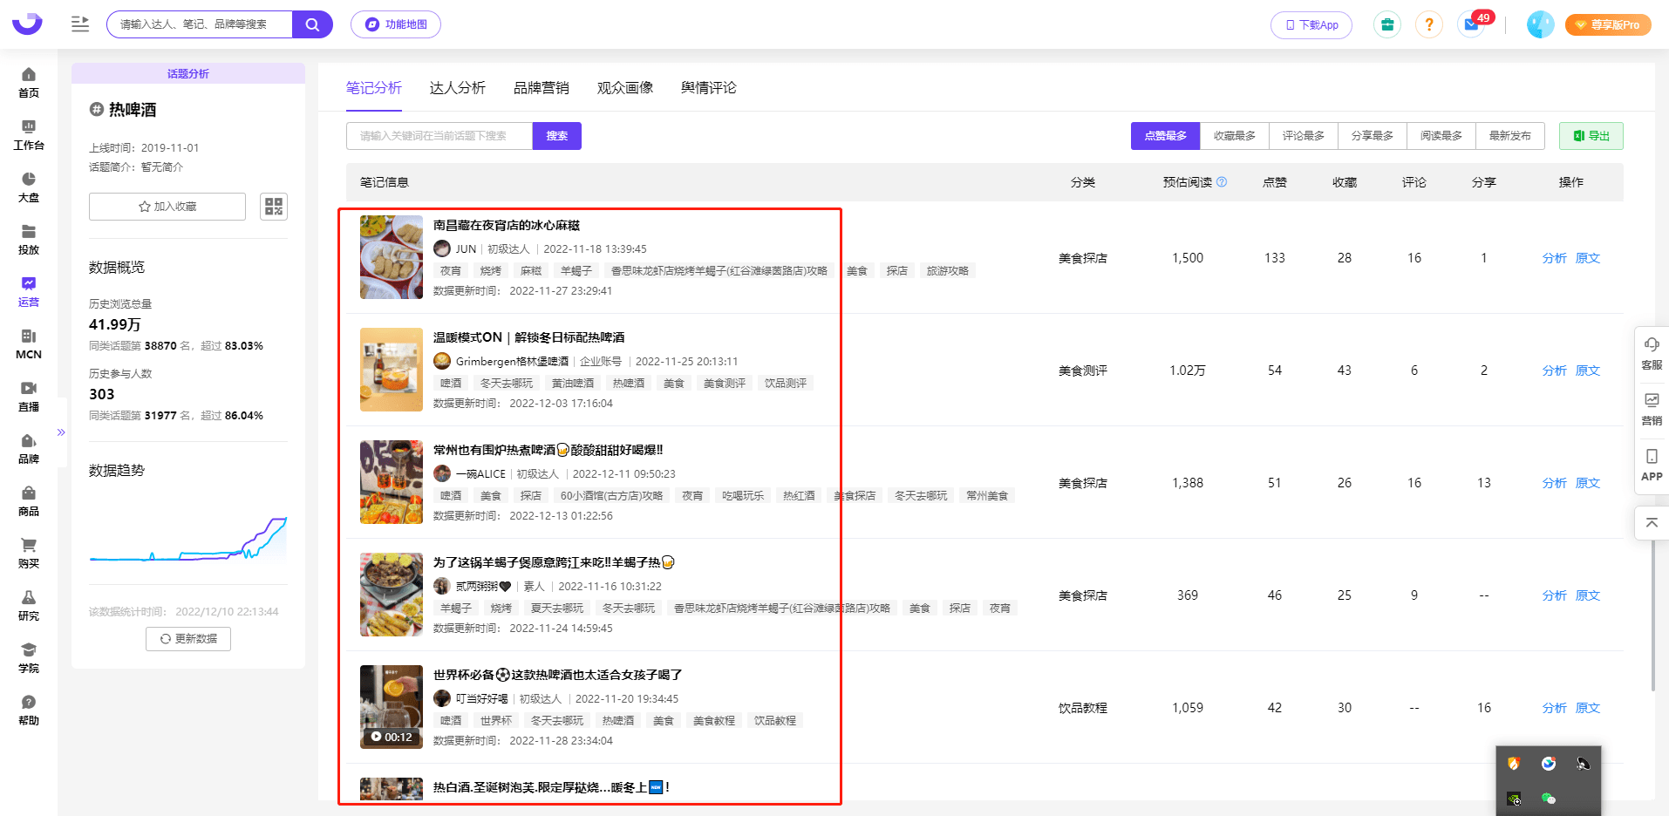Click 原文 link for 世界杯必备 note
Viewport: 1669px width, 816px height.
click(x=1588, y=708)
